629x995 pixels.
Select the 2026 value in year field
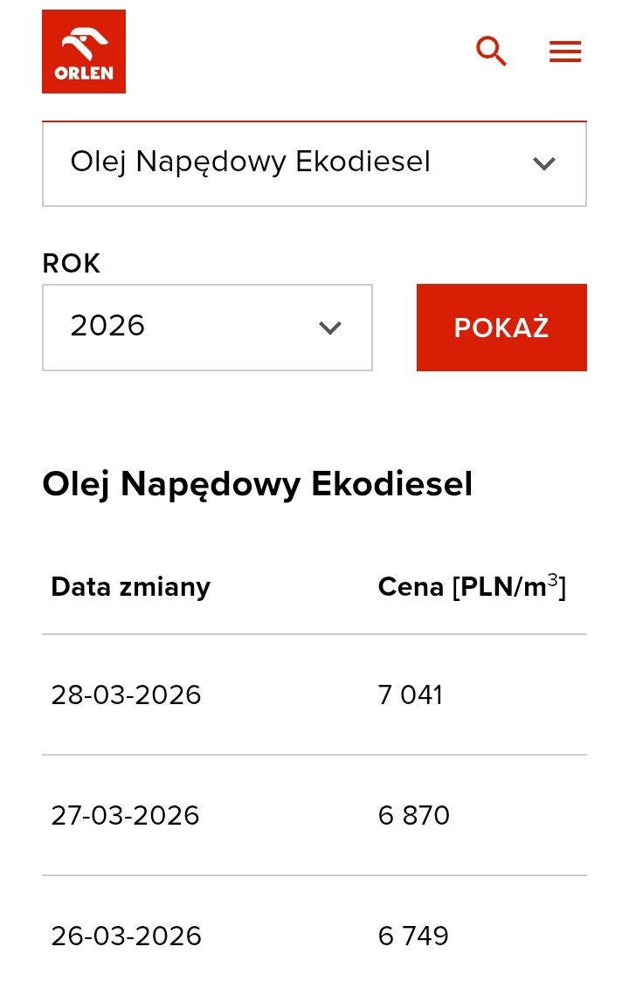[107, 326]
